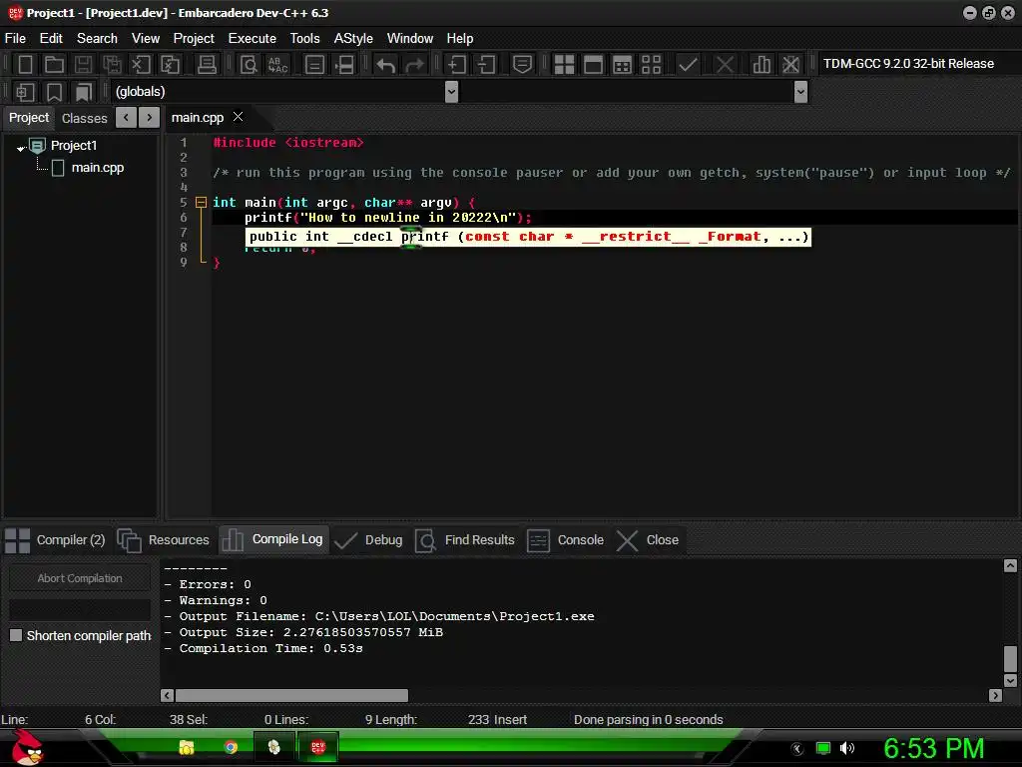The height and width of the screenshot is (767, 1022).
Task: Switch to the Console tab
Action: 566,540
